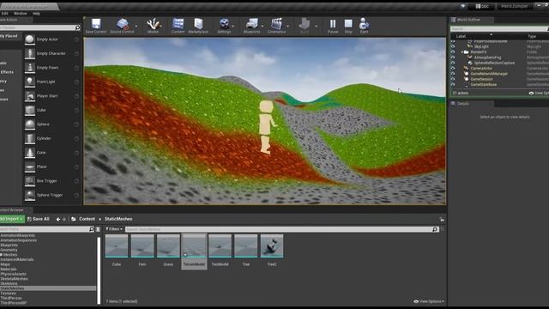Sort outliner by Type column
549x309 pixels.
532,36
